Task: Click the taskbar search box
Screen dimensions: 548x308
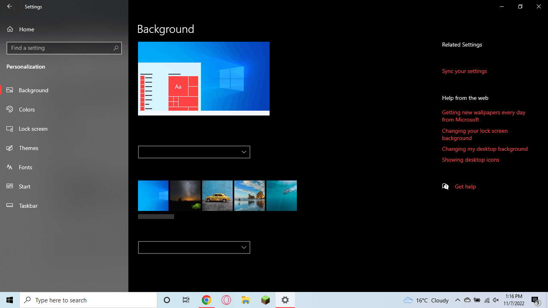Action: pos(88,300)
